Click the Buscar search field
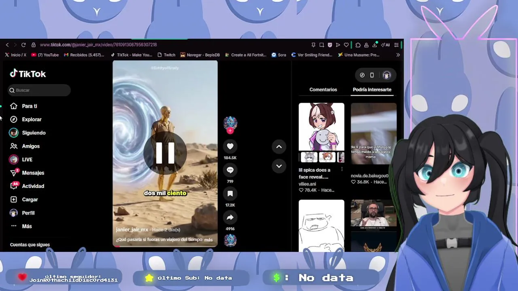Screen dimensions: 518x291 (39, 90)
